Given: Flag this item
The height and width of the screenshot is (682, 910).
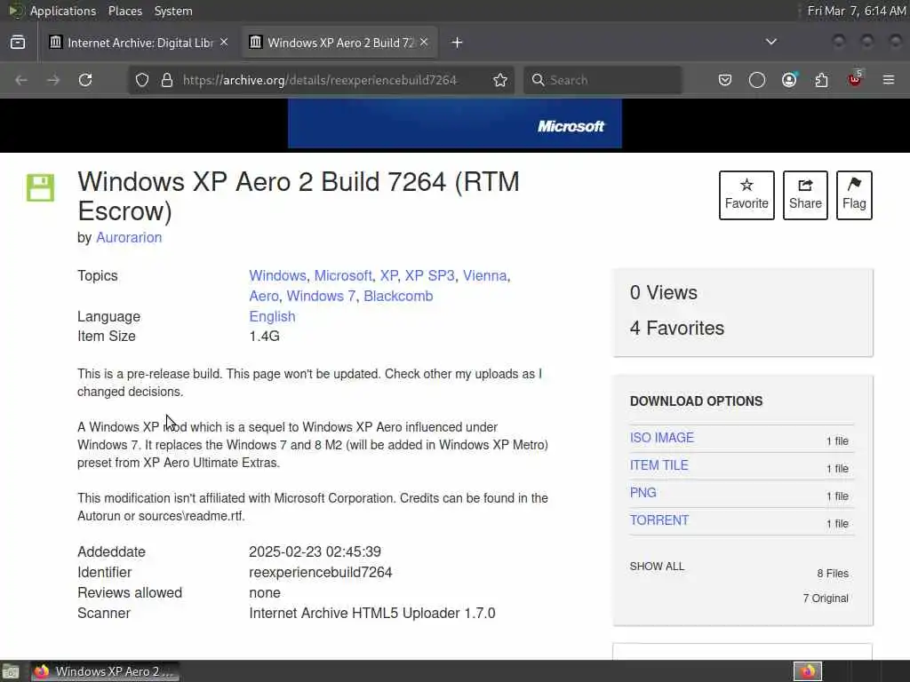Looking at the screenshot, I should pos(854,194).
